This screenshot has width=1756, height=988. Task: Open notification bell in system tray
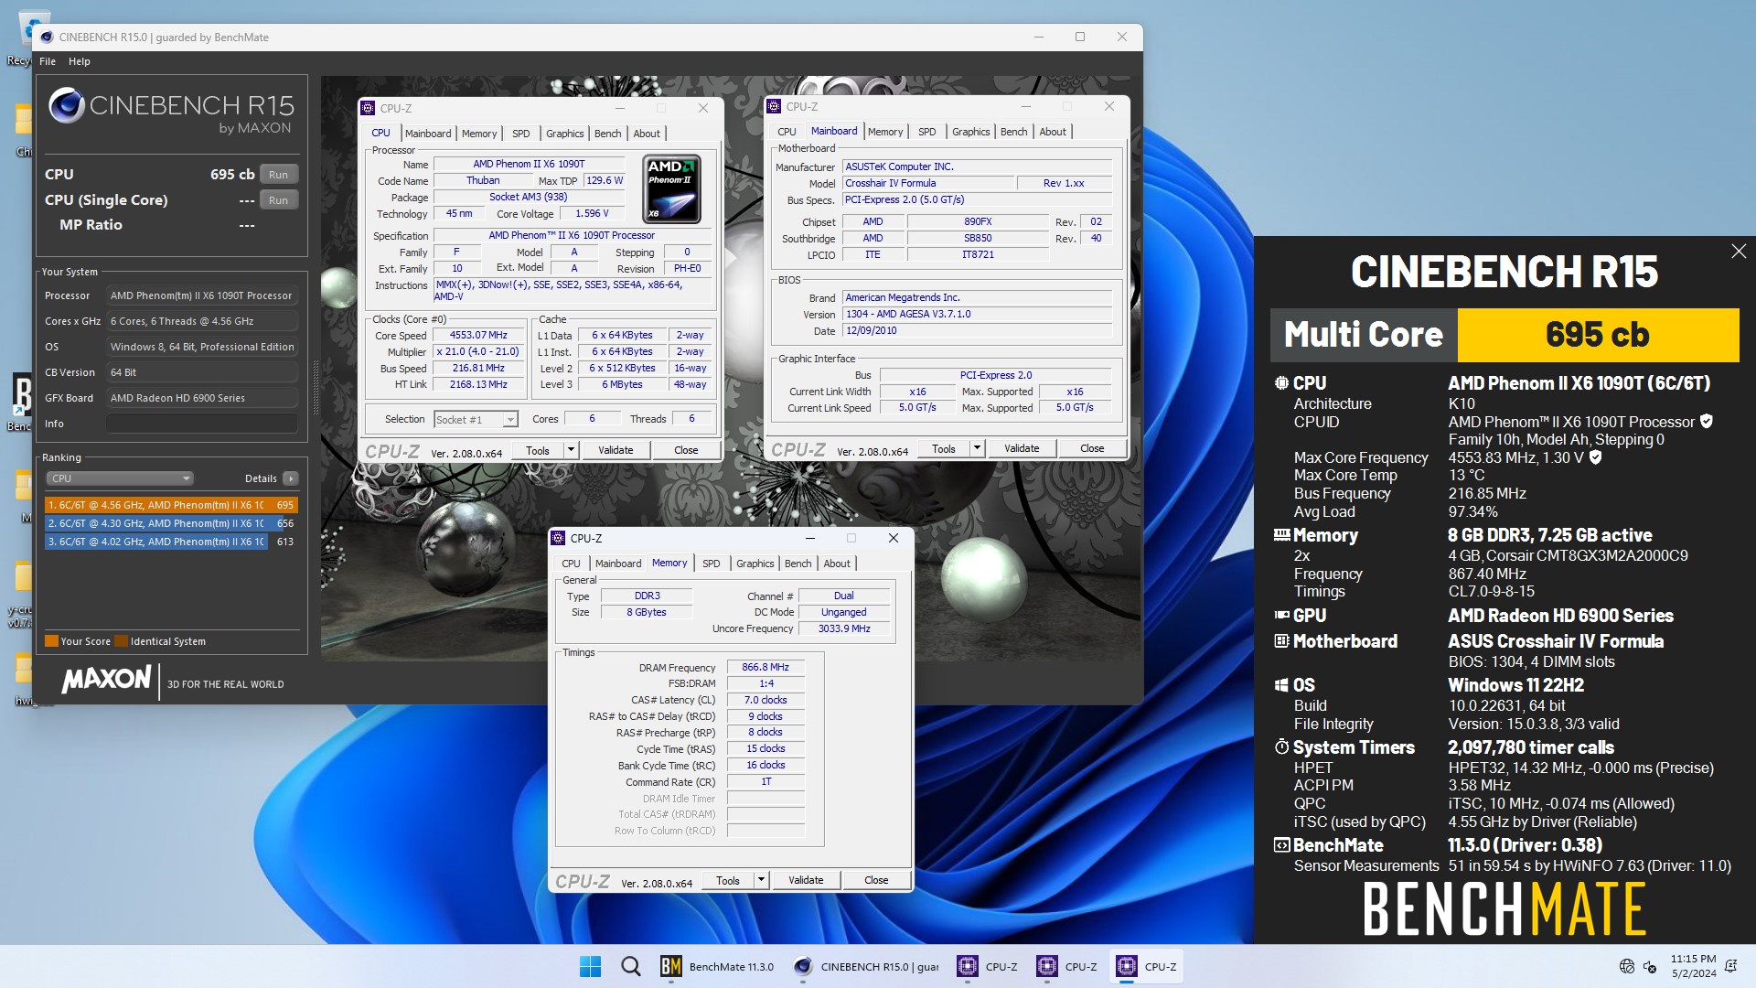[x=1730, y=966]
